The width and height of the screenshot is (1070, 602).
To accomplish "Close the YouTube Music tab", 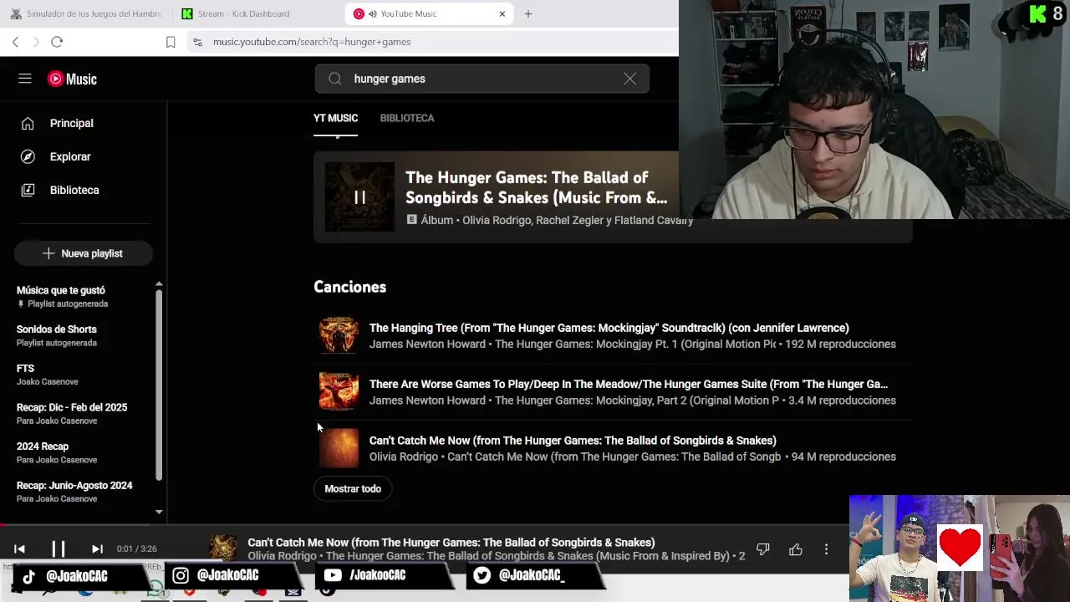I will [502, 13].
